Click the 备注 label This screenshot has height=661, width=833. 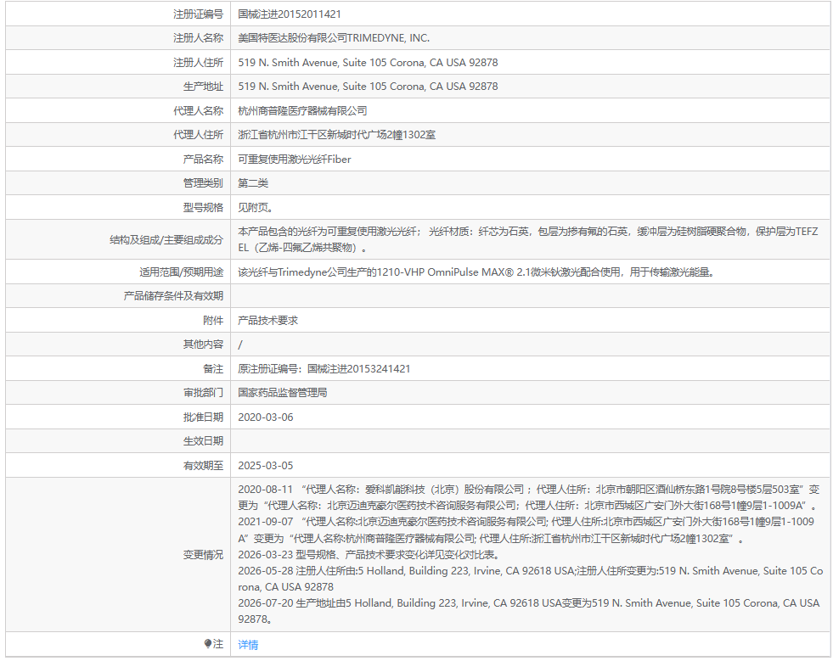[213, 369]
